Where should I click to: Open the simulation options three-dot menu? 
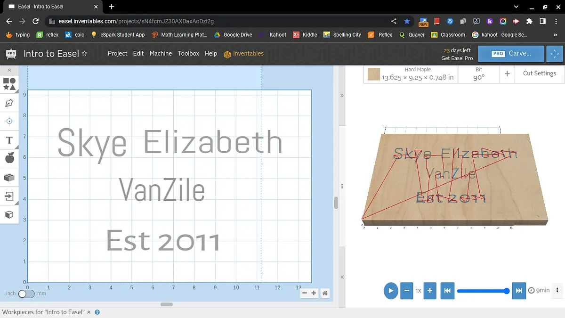pyautogui.click(x=557, y=291)
